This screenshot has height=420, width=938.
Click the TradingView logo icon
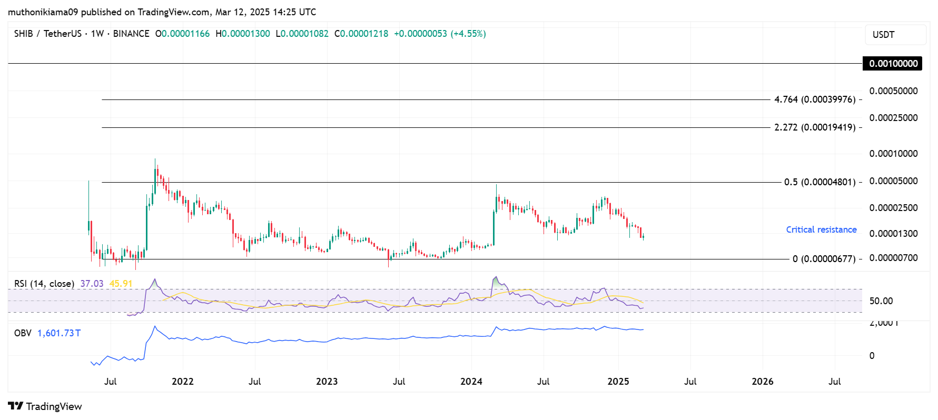point(15,406)
